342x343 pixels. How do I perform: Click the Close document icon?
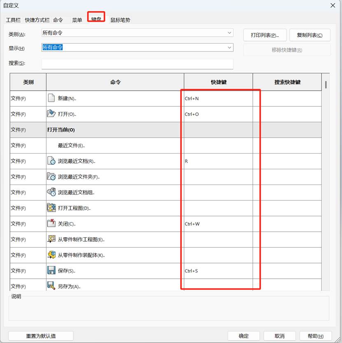[x=51, y=223]
